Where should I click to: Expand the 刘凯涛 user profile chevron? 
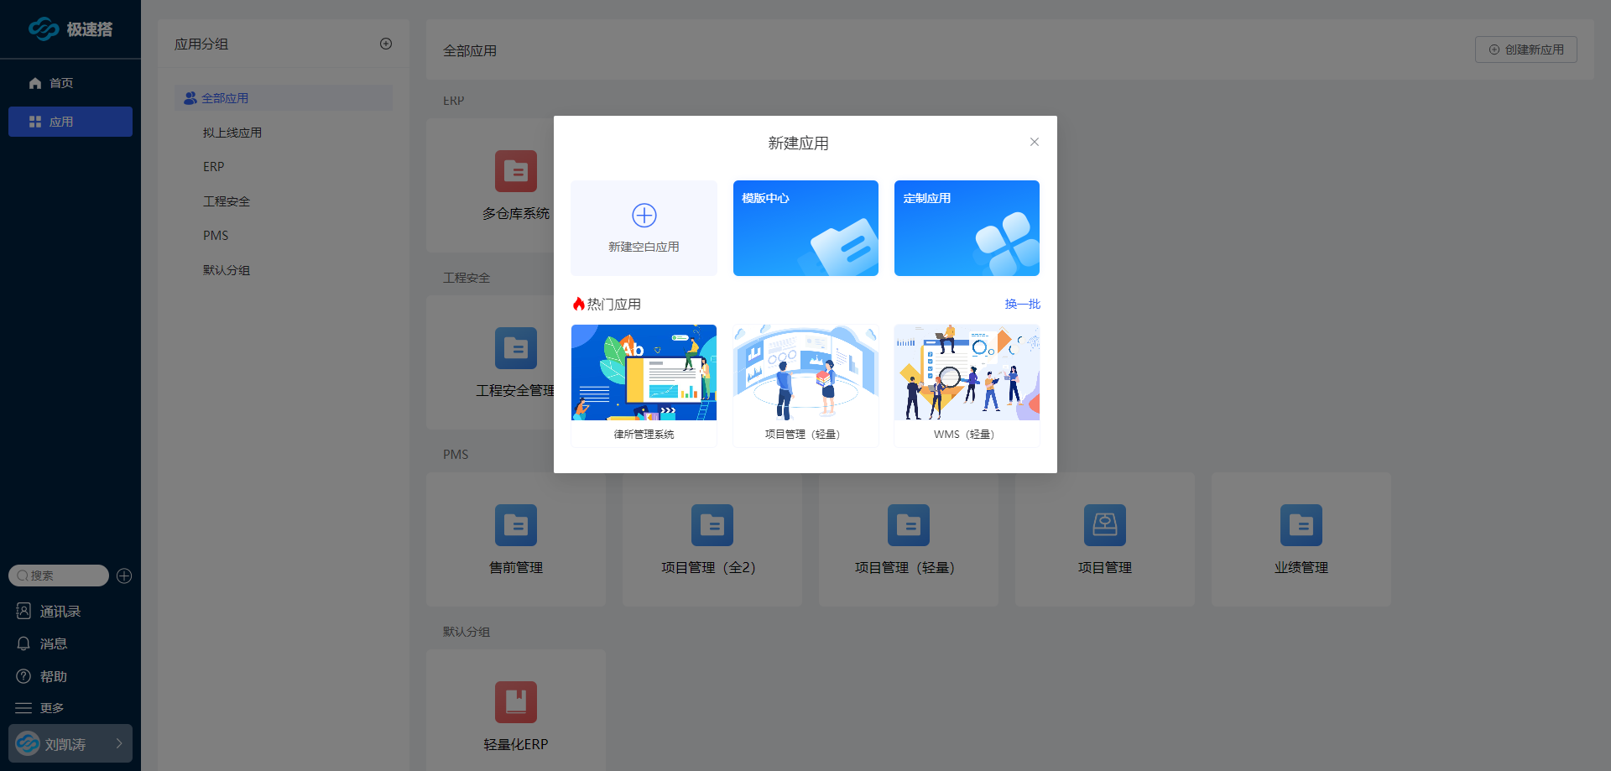[119, 743]
